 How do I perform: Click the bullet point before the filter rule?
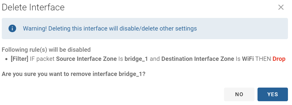[7, 59]
